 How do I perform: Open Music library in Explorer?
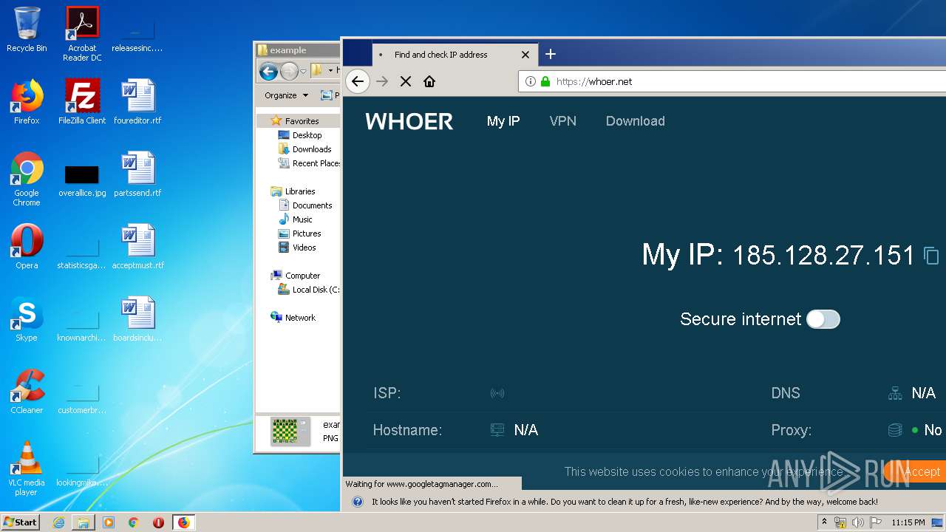coord(296,219)
